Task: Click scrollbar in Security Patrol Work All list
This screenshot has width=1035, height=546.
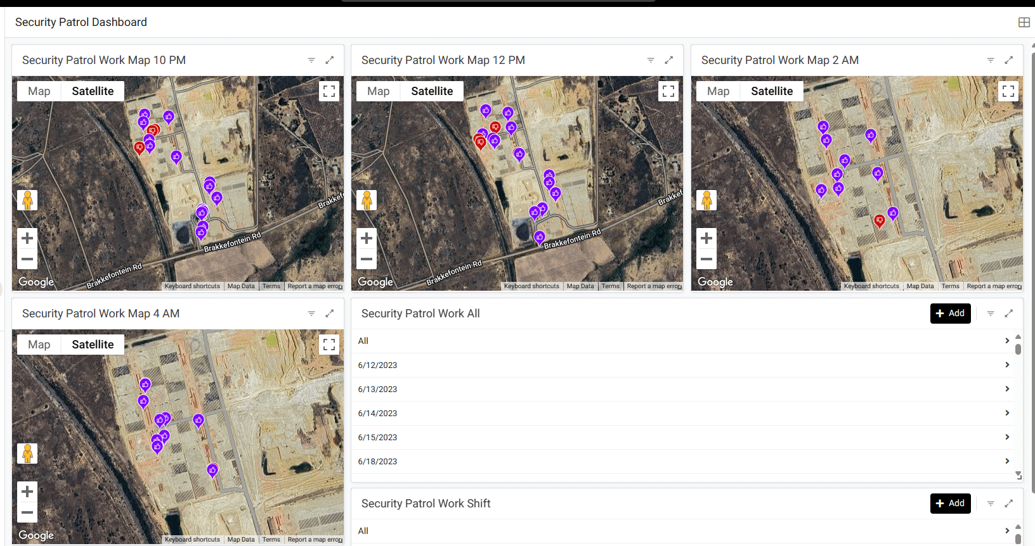Action: point(1018,349)
